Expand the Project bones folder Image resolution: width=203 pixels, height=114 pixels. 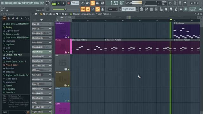[x=10, y=65]
